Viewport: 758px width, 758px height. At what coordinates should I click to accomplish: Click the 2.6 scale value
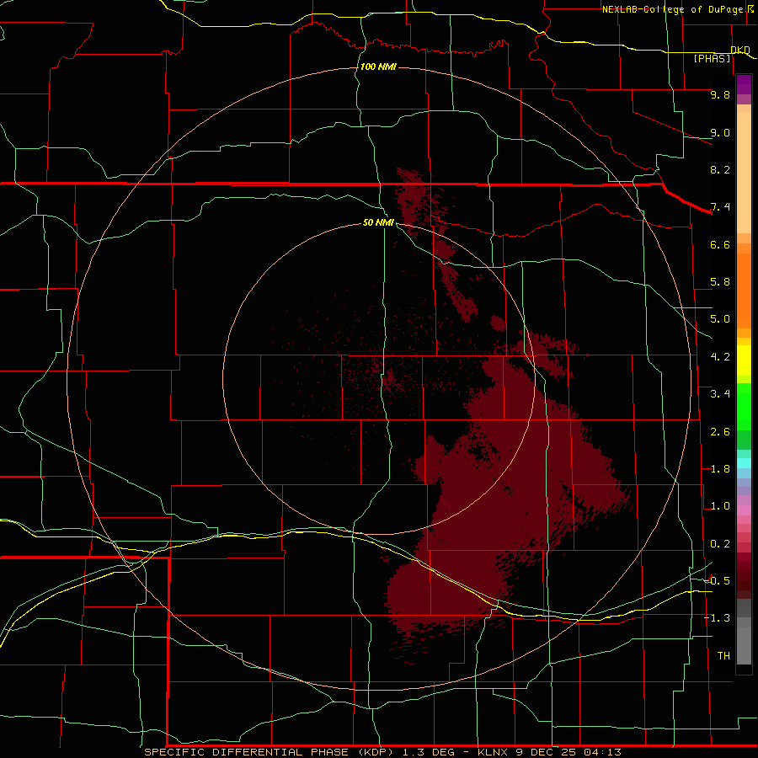[x=720, y=432]
